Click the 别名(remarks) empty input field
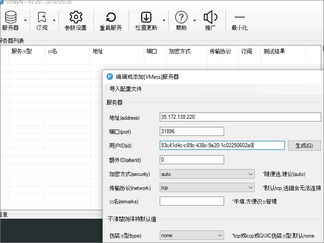This screenshot has height=243, width=324. [x=192, y=201]
